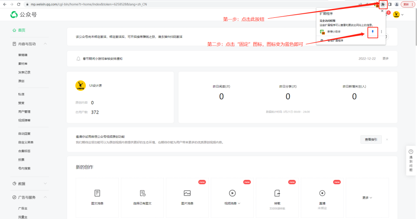Open 广告主 in the sidebar
Viewport: 417px width, 219px height.
(23, 209)
